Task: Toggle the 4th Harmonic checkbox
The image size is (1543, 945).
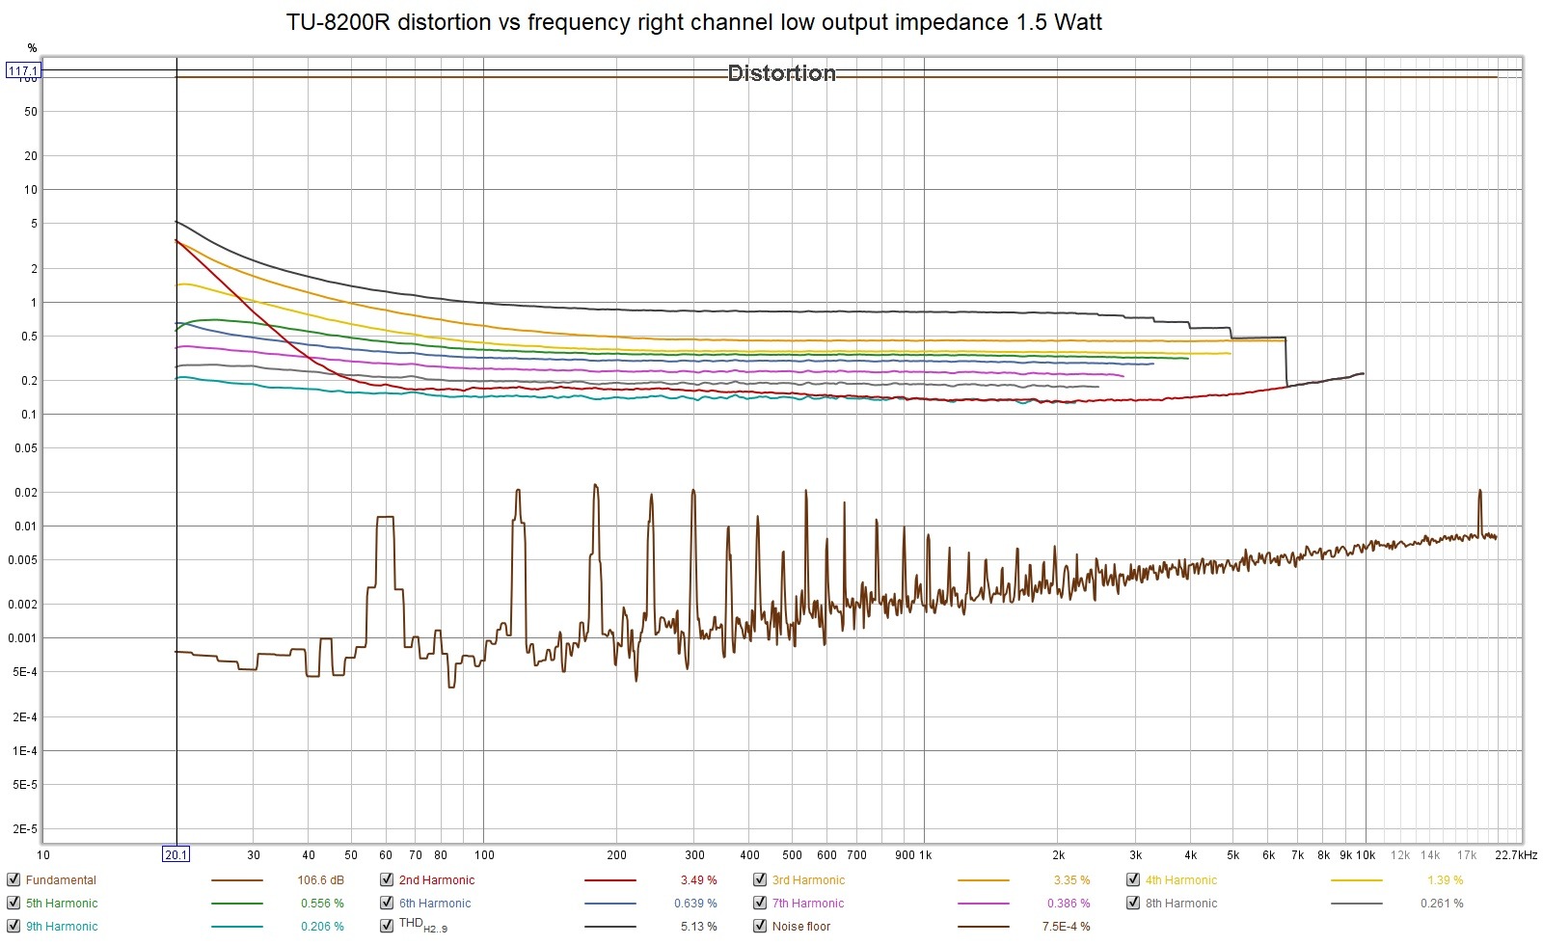Action: (x=1133, y=879)
